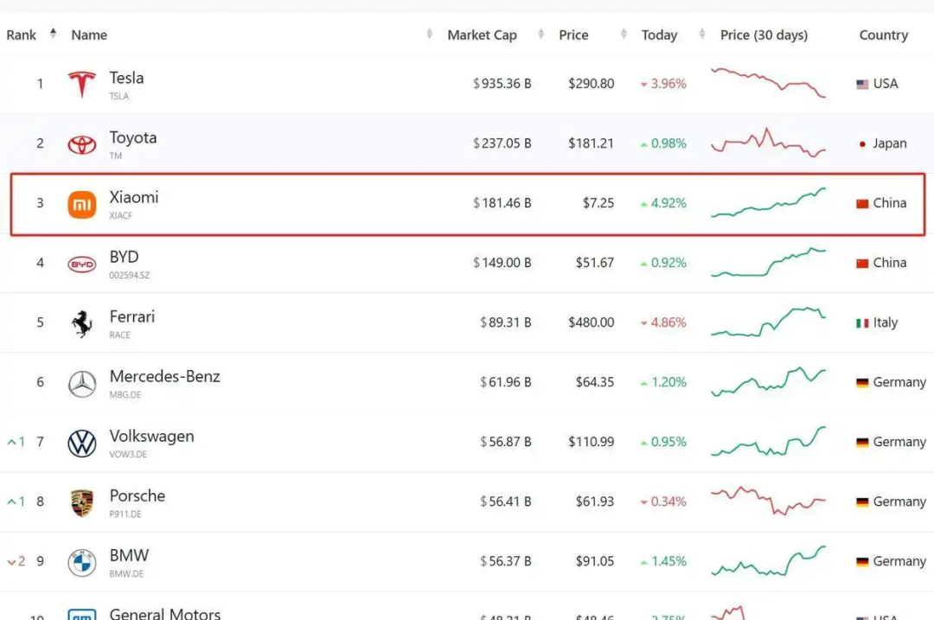
Task: Click the '$480.00' price value
Action: coord(591,323)
